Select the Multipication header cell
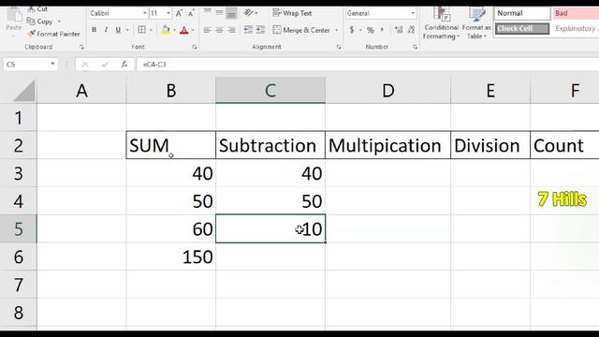 pos(388,145)
